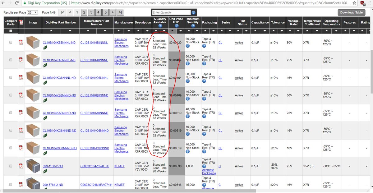The height and width of the screenshot is (193, 373).
Task: Click the vertical page scrollbar
Action: point(371,71)
